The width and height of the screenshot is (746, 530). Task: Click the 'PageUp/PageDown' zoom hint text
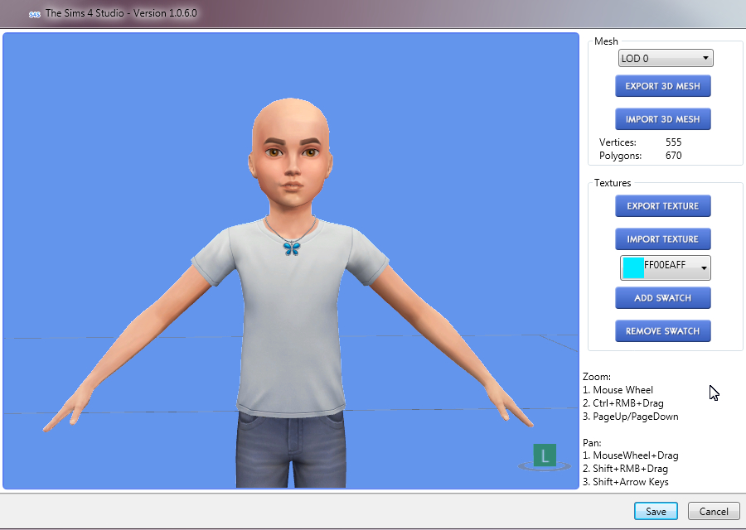pos(636,417)
